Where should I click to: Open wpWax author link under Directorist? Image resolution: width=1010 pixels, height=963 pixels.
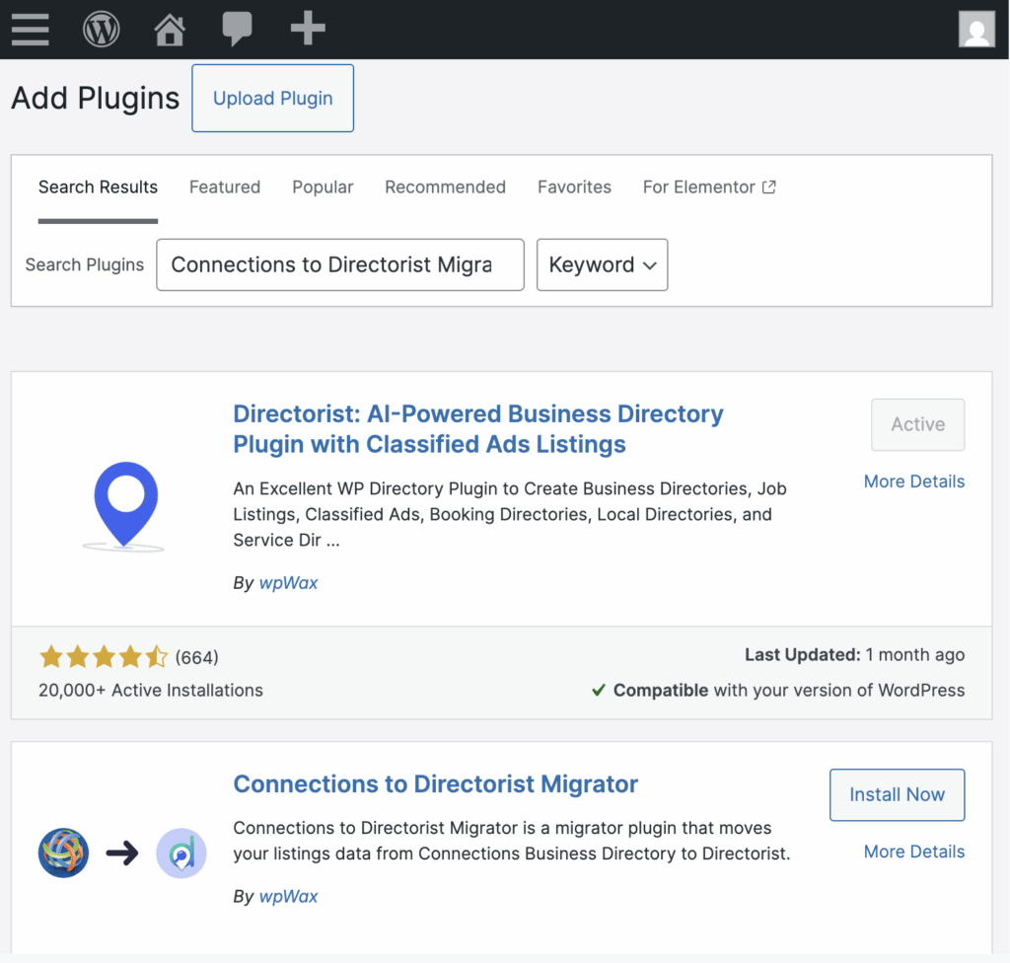(288, 583)
